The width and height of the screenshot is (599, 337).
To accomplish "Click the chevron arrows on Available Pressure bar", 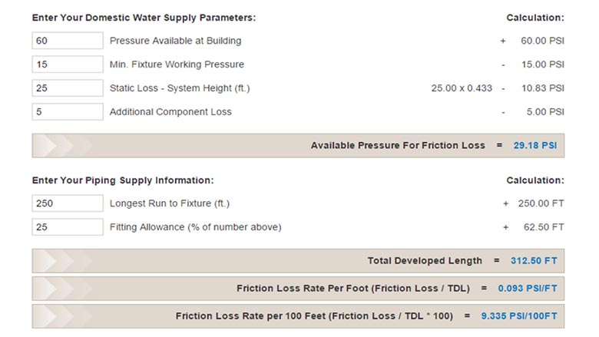I will point(63,145).
